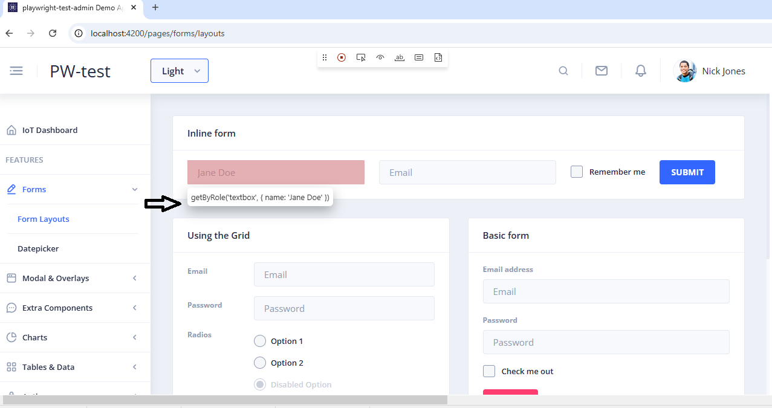Click the Disabled Option radio button

pos(260,384)
